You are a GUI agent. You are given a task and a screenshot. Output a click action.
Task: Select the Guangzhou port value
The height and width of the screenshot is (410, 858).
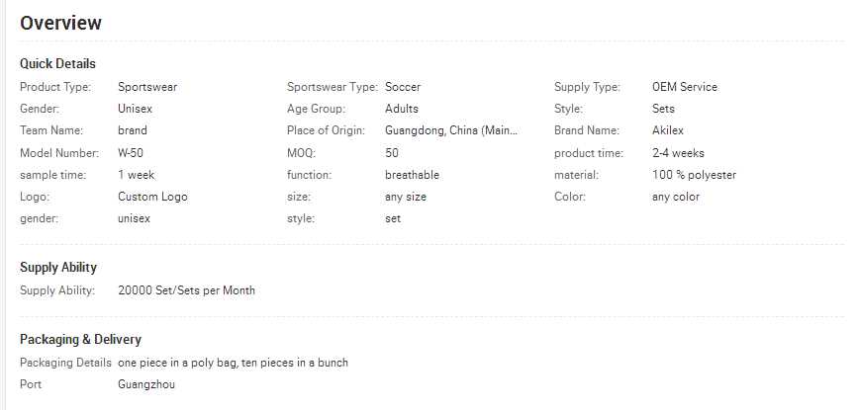pyautogui.click(x=146, y=383)
